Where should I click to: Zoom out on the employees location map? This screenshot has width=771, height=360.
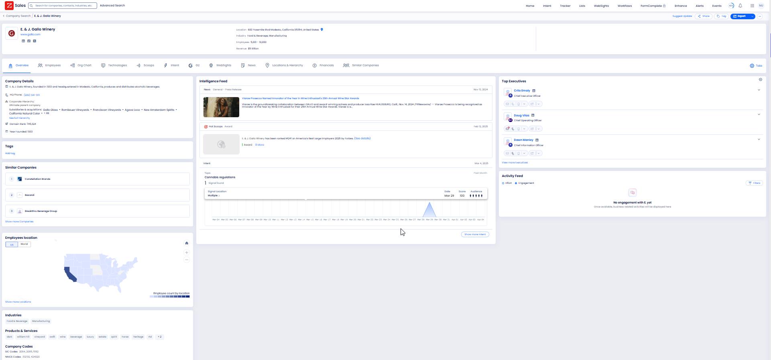click(187, 260)
